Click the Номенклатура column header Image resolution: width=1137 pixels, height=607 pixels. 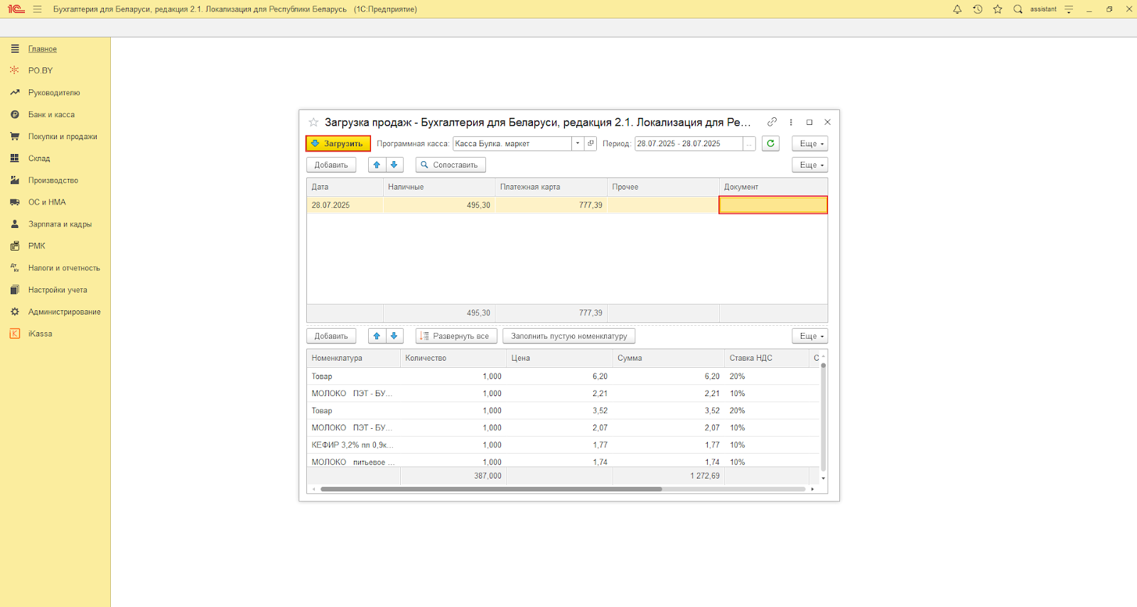pyautogui.click(x=353, y=358)
